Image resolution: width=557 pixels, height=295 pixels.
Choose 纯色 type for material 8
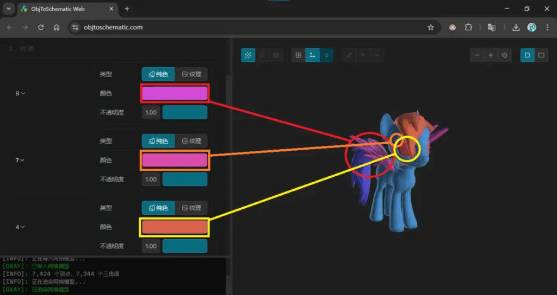pos(158,74)
